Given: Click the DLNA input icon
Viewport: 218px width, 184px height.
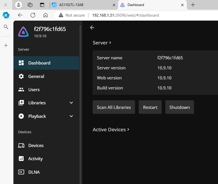Looking at the screenshot, I should click(21, 172).
